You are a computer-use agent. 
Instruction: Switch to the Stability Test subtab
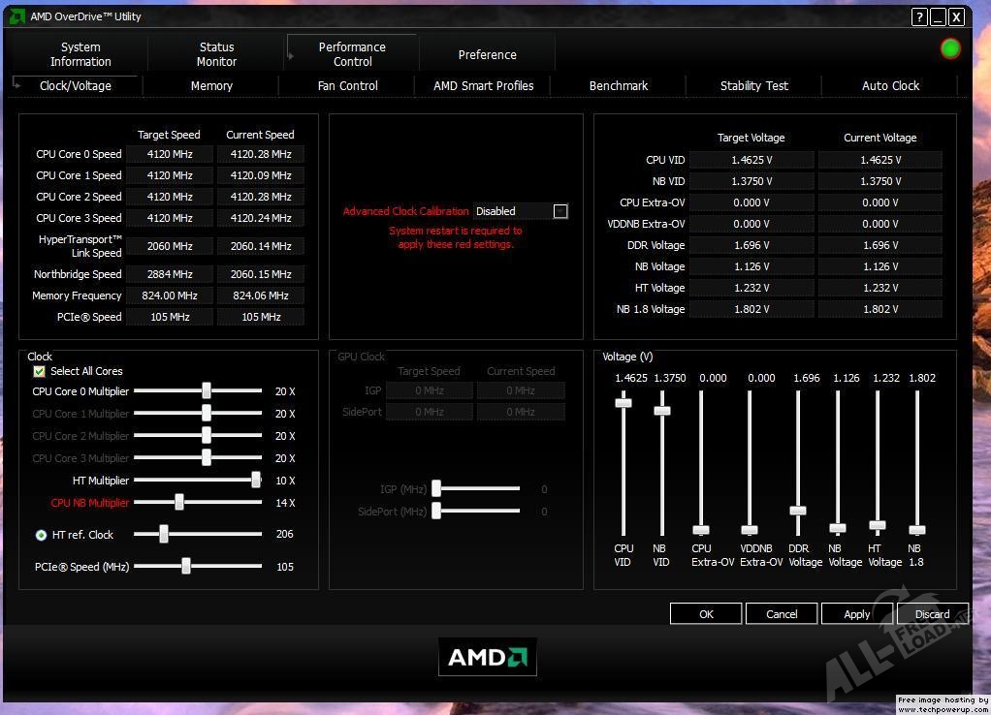point(754,86)
